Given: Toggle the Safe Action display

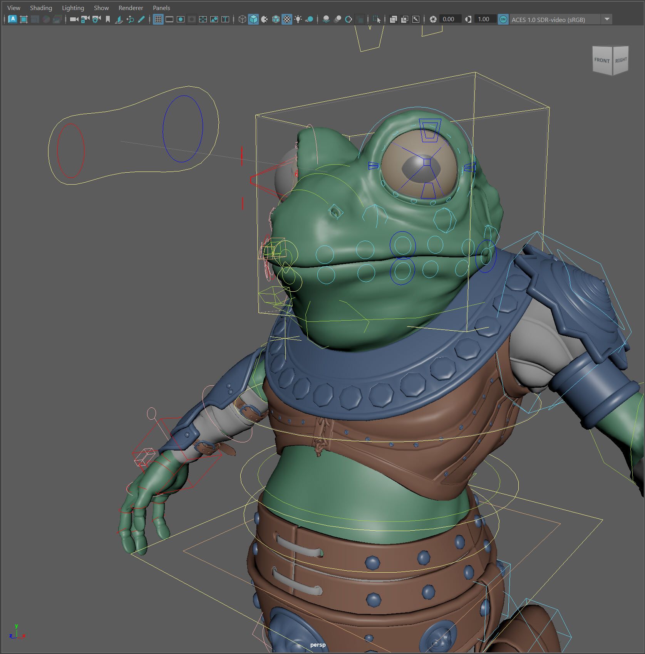Looking at the screenshot, I should coord(214,19).
